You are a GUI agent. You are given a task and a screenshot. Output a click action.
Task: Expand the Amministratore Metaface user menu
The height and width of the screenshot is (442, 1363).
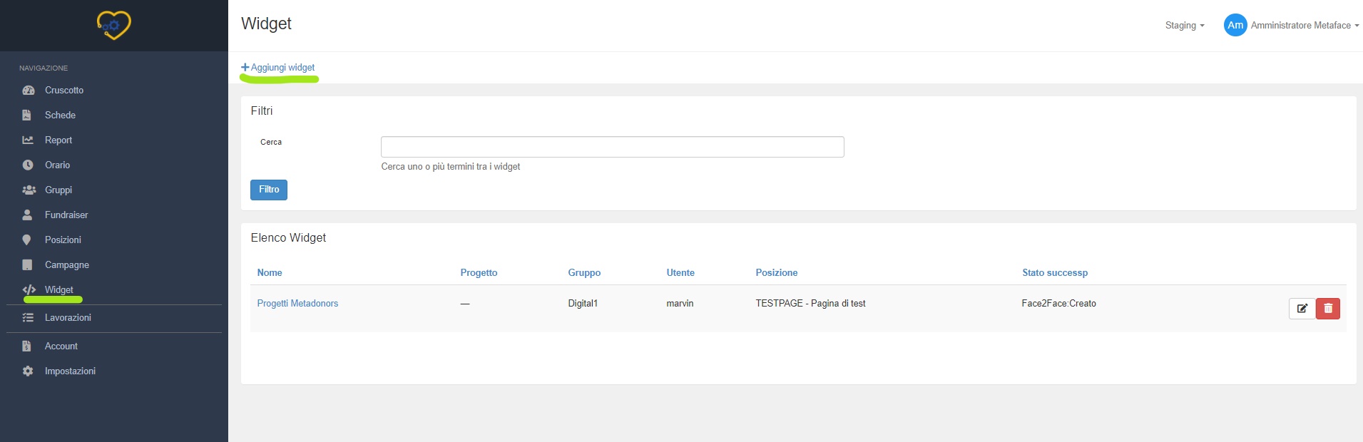click(x=1304, y=26)
